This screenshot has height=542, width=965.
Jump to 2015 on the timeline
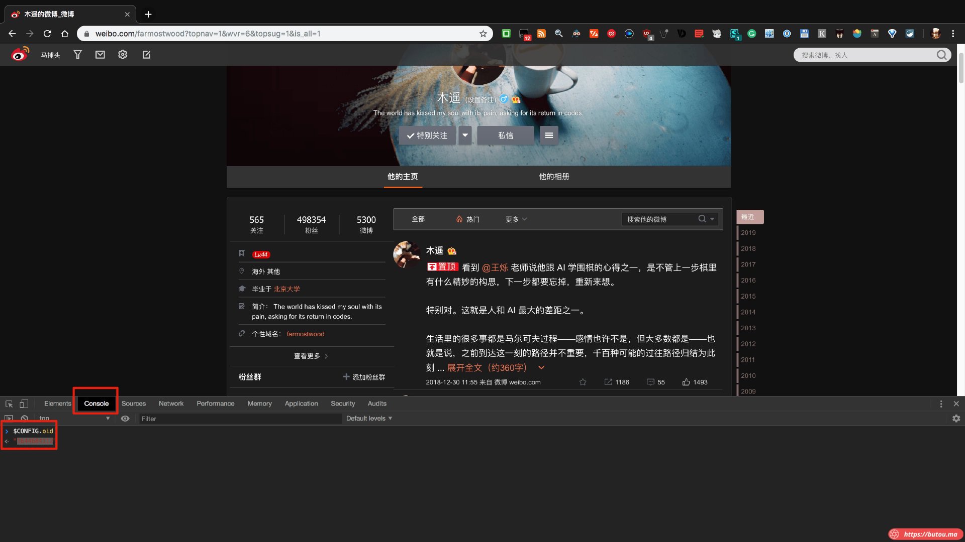coord(748,296)
